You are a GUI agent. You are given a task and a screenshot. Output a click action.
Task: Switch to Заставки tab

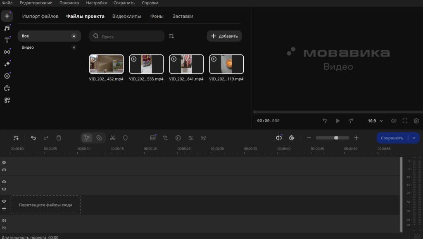[x=183, y=16]
